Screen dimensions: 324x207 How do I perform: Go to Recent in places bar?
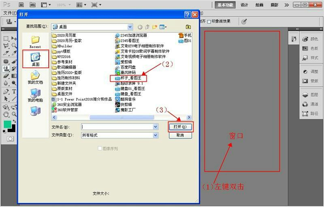click(x=35, y=42)
